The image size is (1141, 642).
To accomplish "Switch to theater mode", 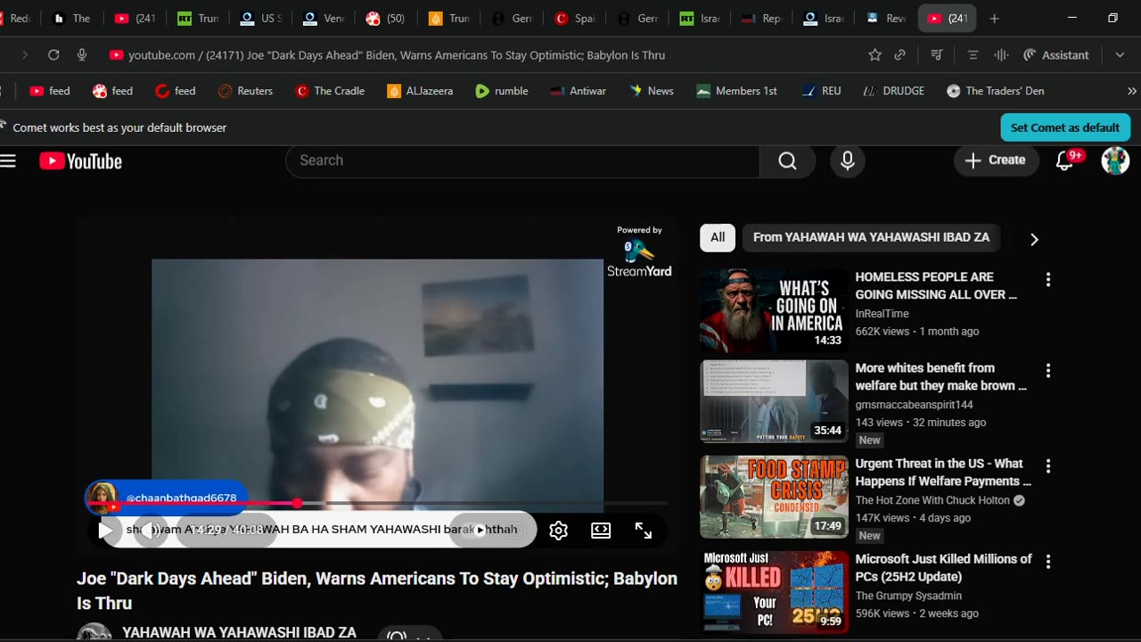I will tap(601, 531).
